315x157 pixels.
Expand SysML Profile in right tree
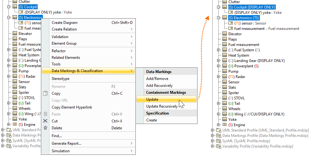(213, 141)
